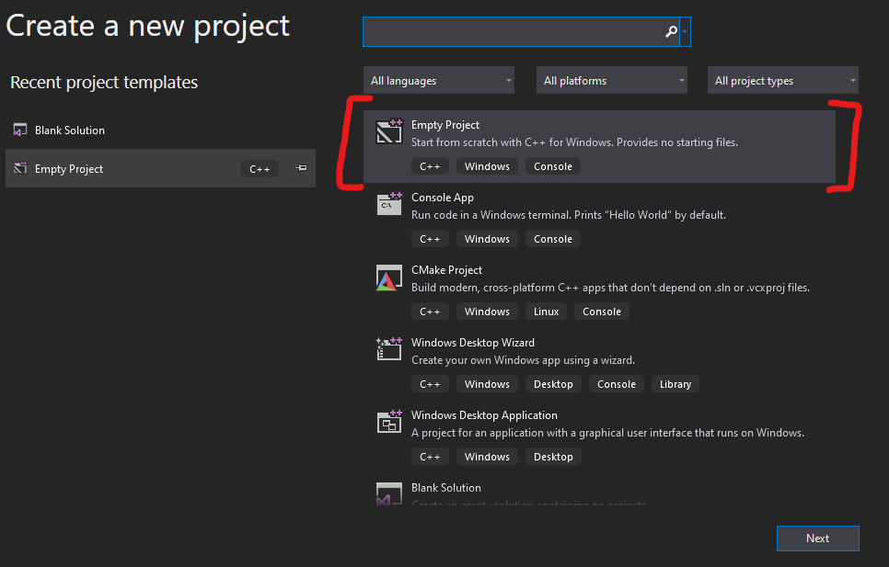
Task: Select Empty Project in recent templates
Action: (x=160, y=168)
